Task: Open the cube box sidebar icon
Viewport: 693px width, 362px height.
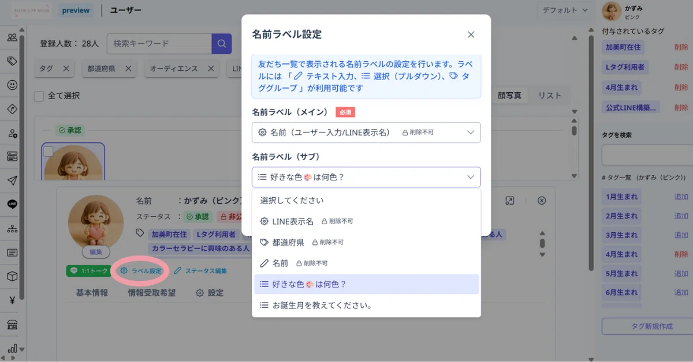Action: (x=12, y=276)
